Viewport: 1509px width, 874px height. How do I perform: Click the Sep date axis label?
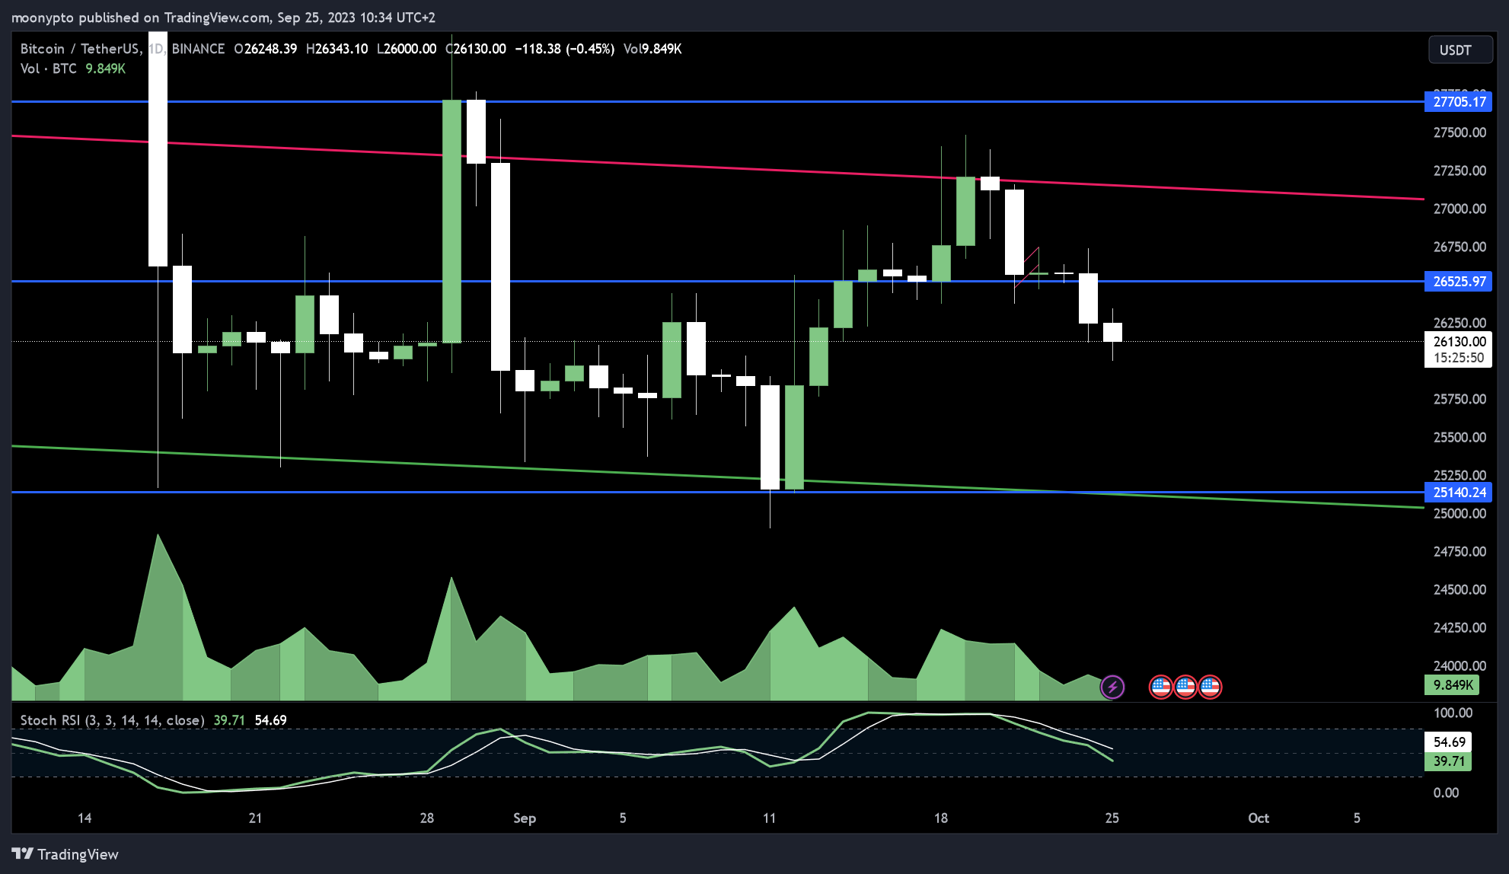[525, 818]
